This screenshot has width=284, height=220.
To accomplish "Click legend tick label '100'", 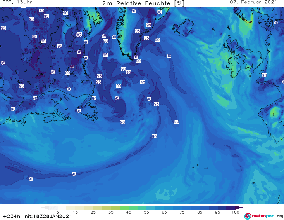I will [x=236, y=212].
